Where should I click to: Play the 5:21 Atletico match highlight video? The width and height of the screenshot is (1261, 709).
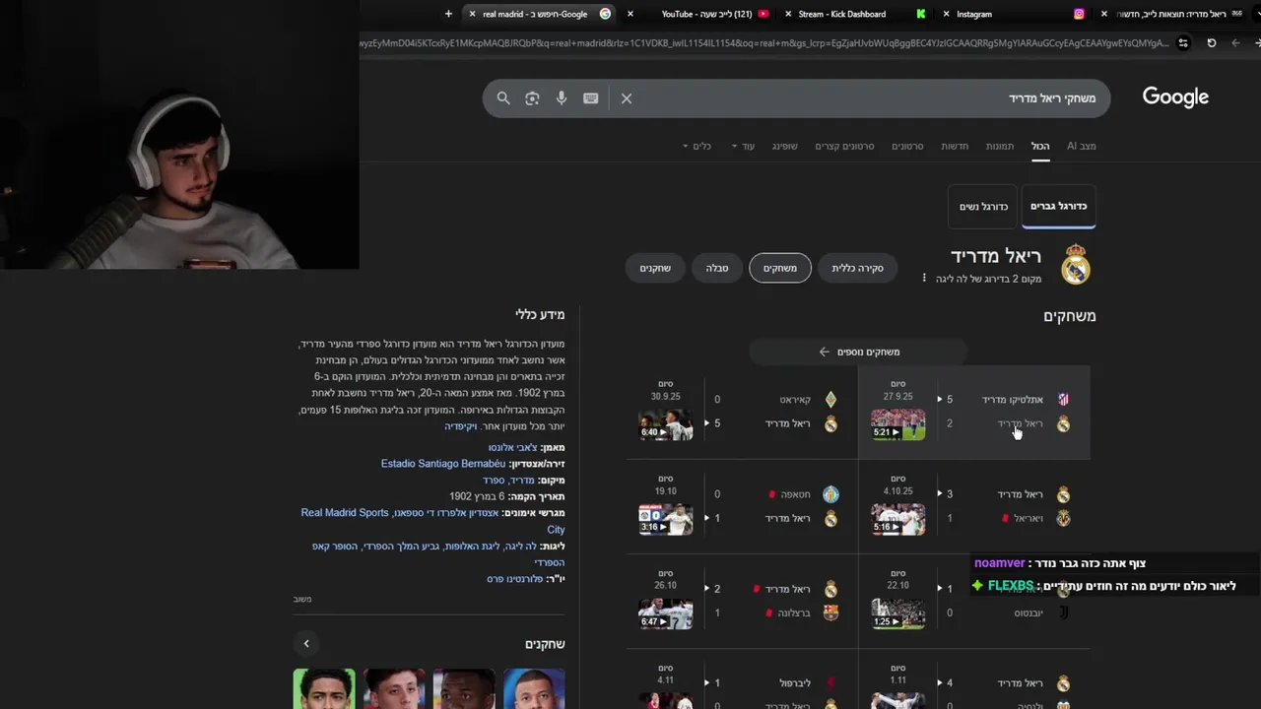click(x=897, y=424)
